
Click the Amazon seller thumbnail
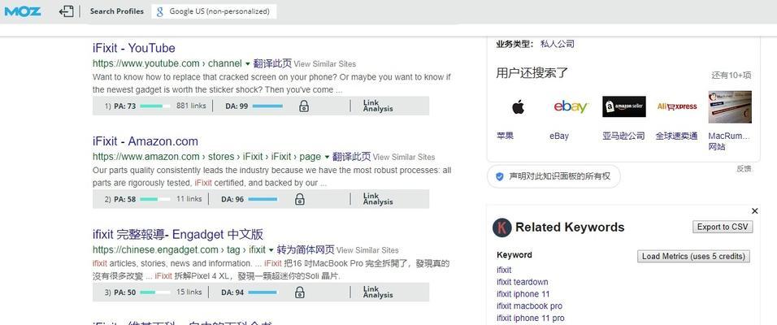tap(624, 106)
